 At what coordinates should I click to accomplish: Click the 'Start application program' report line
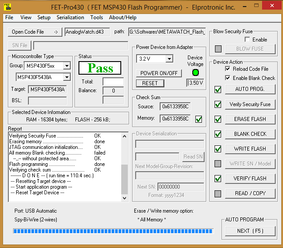[41, 187]
